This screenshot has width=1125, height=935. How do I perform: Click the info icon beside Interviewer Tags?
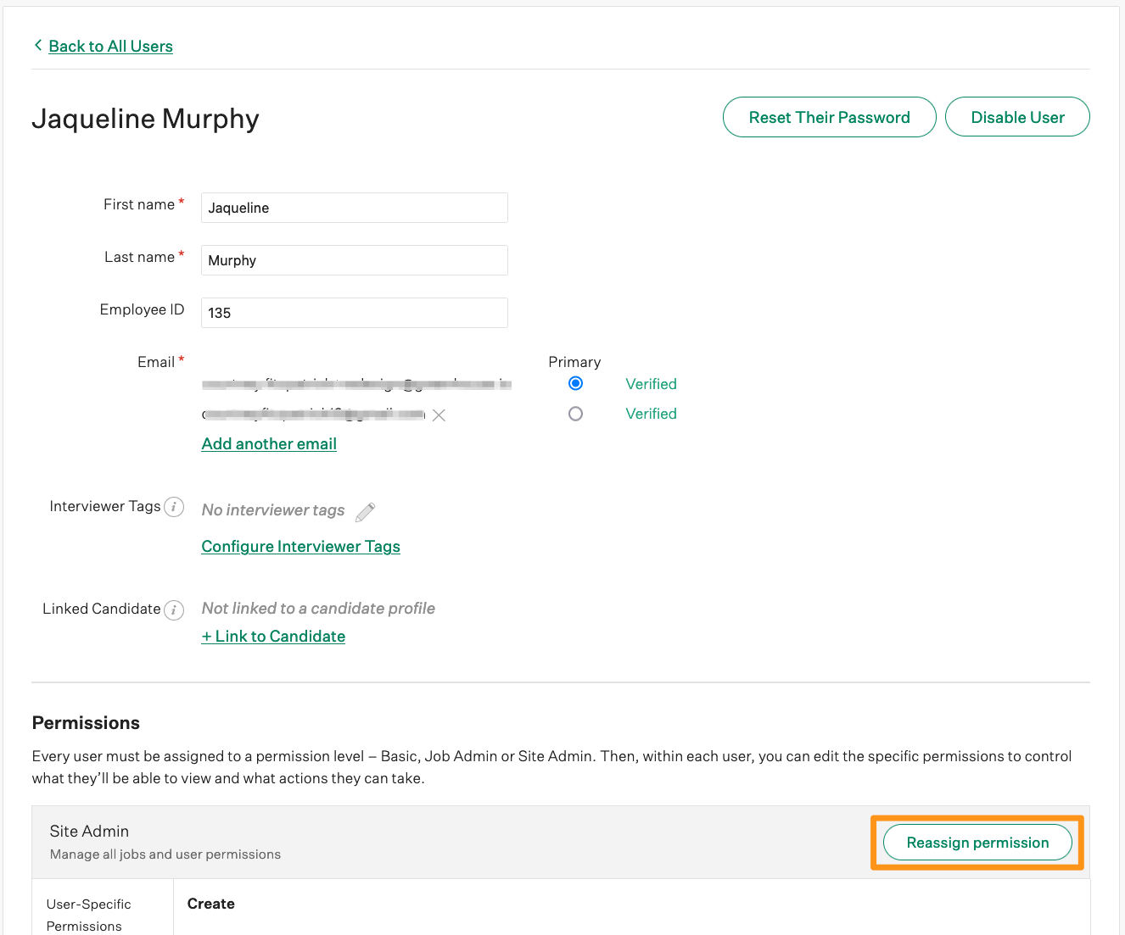174,507
